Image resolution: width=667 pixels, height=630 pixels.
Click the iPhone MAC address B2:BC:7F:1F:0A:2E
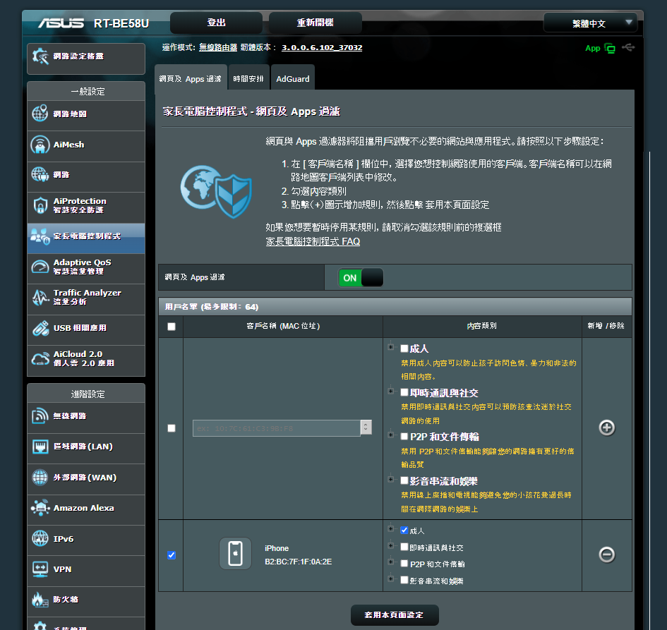[298, 562]
